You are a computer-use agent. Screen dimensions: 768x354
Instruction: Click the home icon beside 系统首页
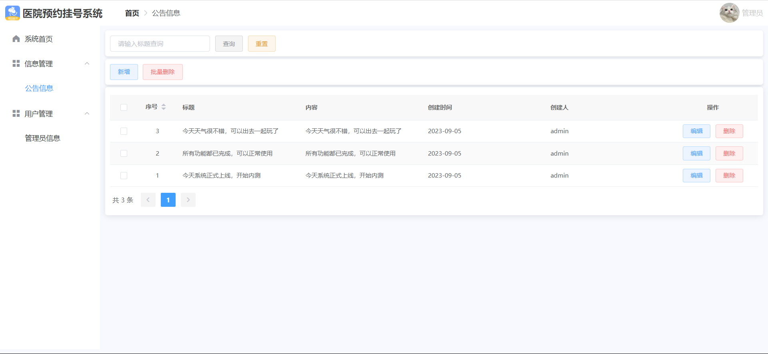[16, 39]
